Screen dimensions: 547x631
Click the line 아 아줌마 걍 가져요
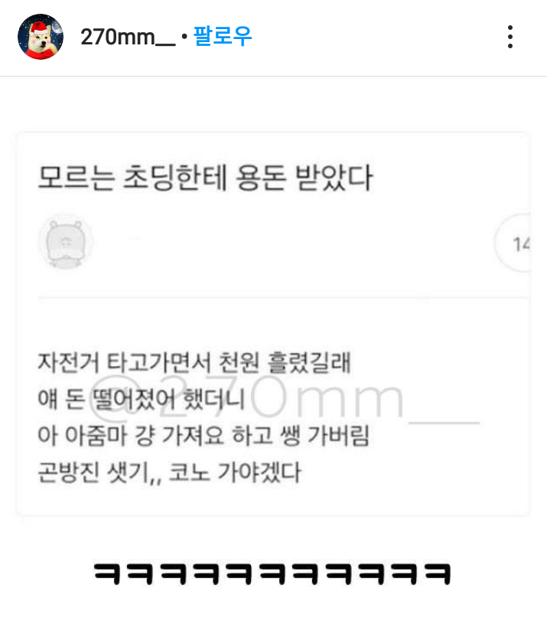(203, 436)
